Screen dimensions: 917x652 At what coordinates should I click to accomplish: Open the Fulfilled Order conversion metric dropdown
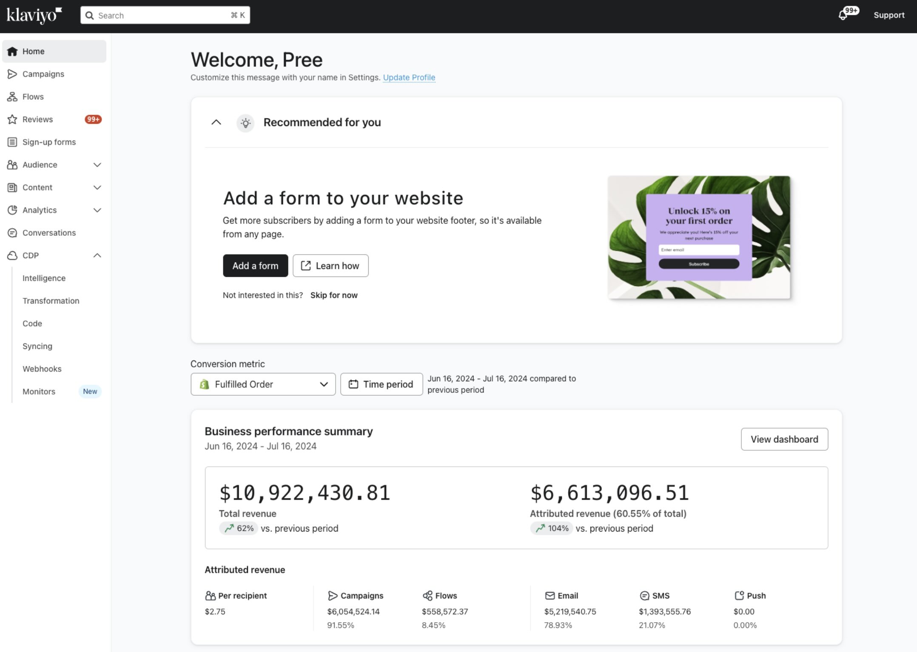[x=263, y=384]
